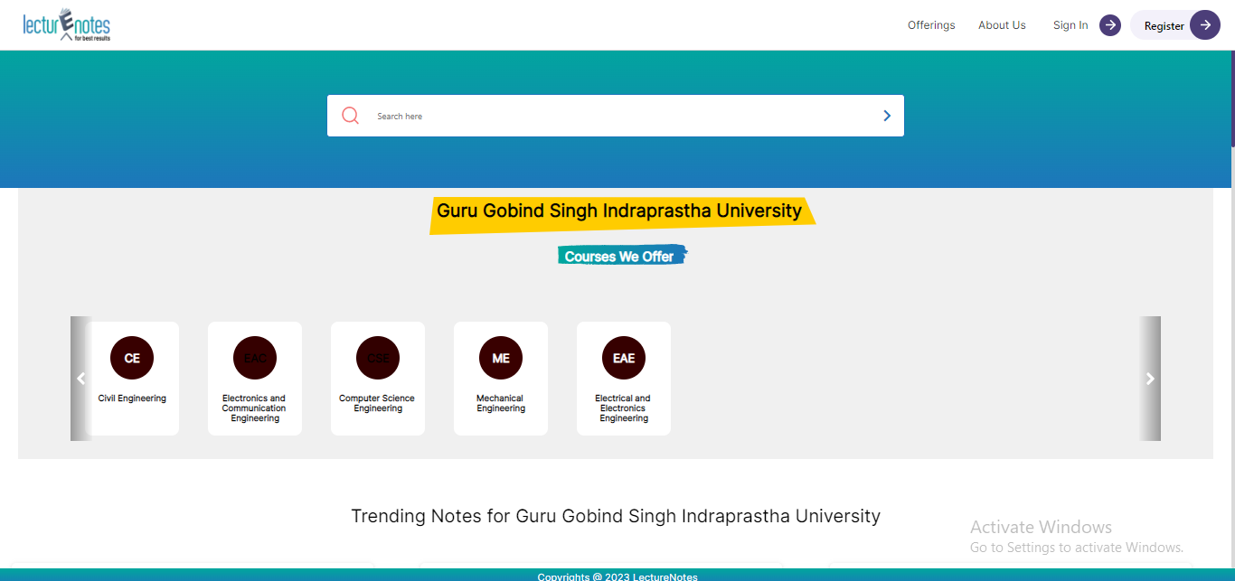Select the ME circle icon

coord(501,358)
